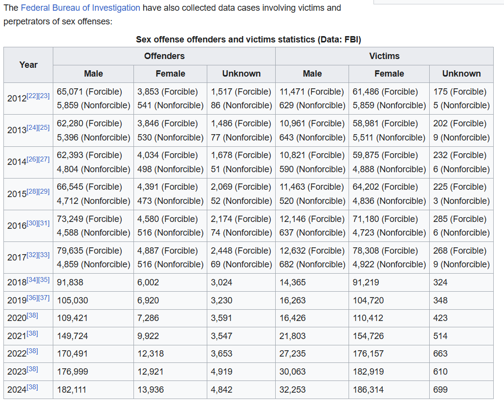Screen dimensions: 504x400
Task: Select the value 104,720 in 2019 row
Action: [x=368, y=300]
